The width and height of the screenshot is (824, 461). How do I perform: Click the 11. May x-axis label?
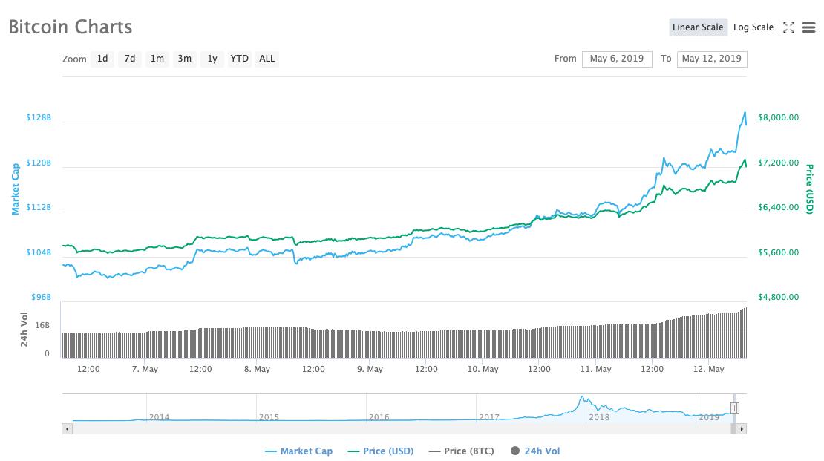tap(595, 369)
